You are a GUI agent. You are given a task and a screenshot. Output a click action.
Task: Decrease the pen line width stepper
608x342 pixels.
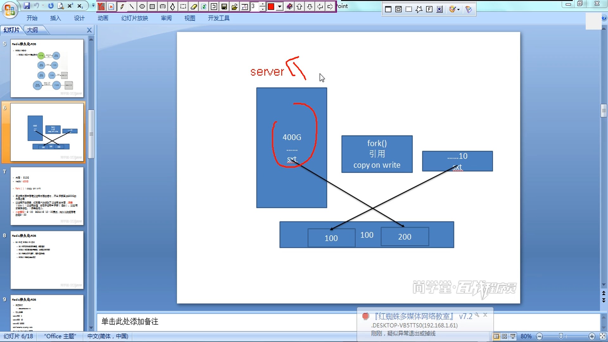point(263,9)
